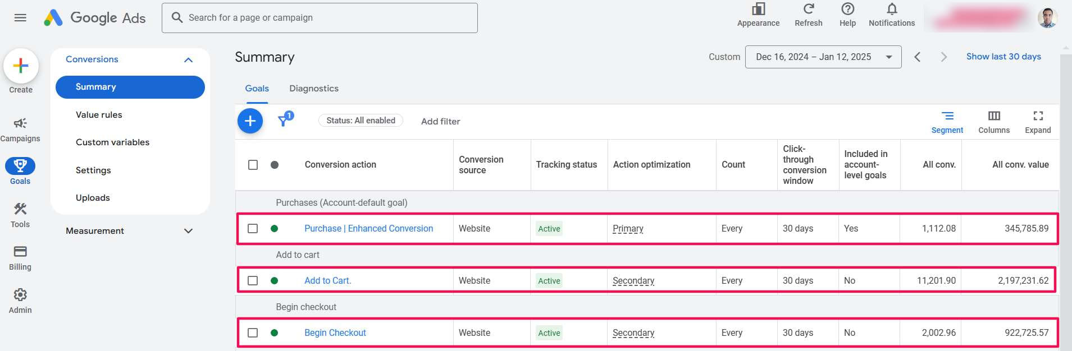Open the Add to Cart. link
The image size is (1072, 351).
coord(327,280)
